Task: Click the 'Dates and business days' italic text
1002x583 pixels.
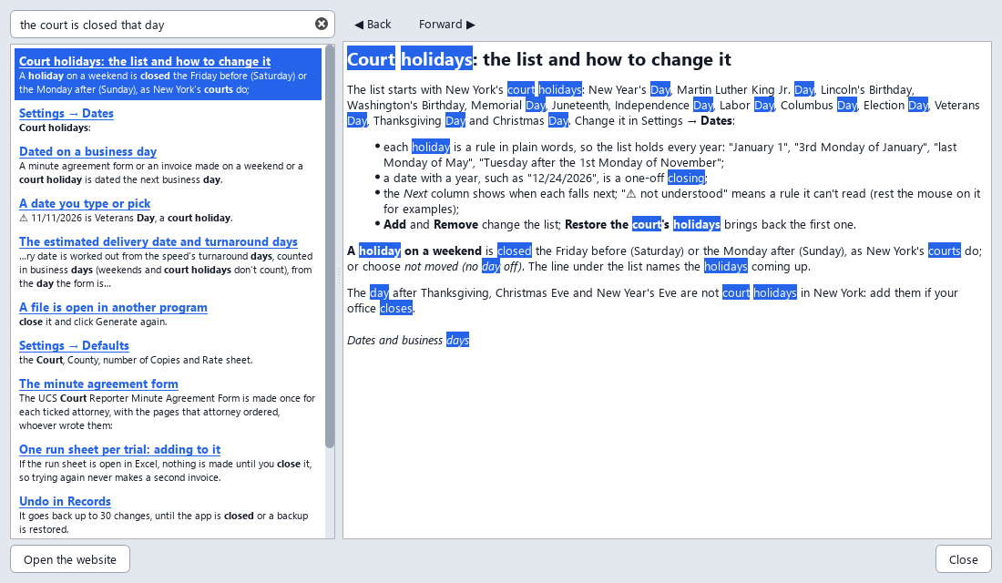Action: [408, 340]
